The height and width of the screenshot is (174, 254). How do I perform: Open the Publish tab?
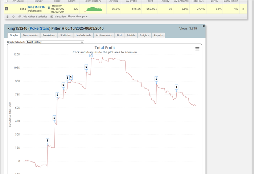pos(131,35)
